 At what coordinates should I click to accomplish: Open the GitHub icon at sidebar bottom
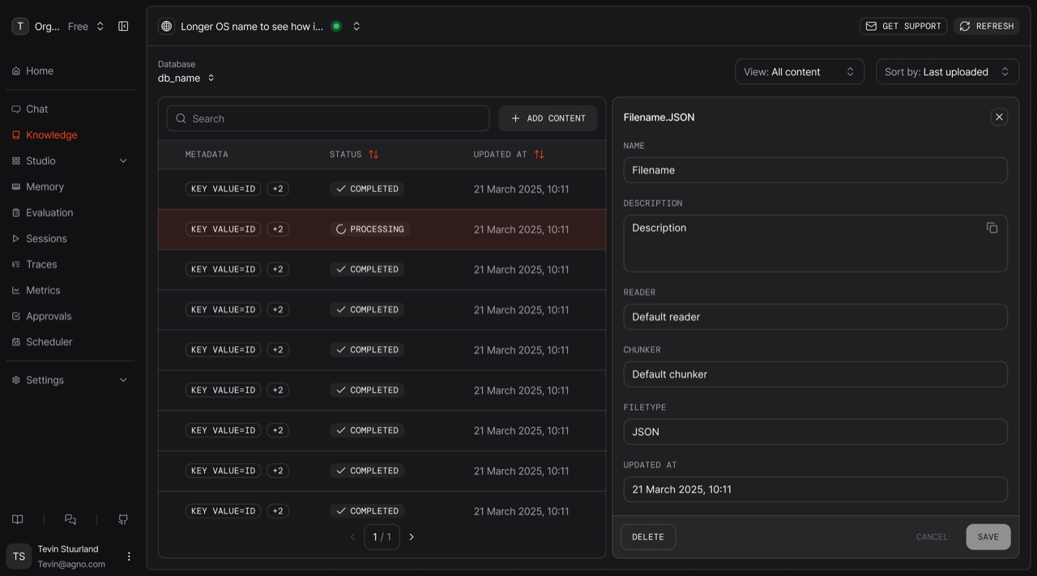pos(123,519)
